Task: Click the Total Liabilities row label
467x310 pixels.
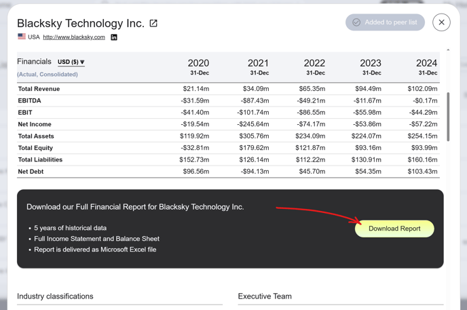Action: (x=40, y=159)
